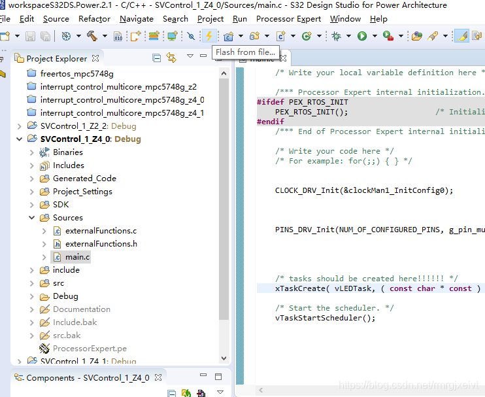
Task: Open the Processor Expert menu
Action: [288, 19]
